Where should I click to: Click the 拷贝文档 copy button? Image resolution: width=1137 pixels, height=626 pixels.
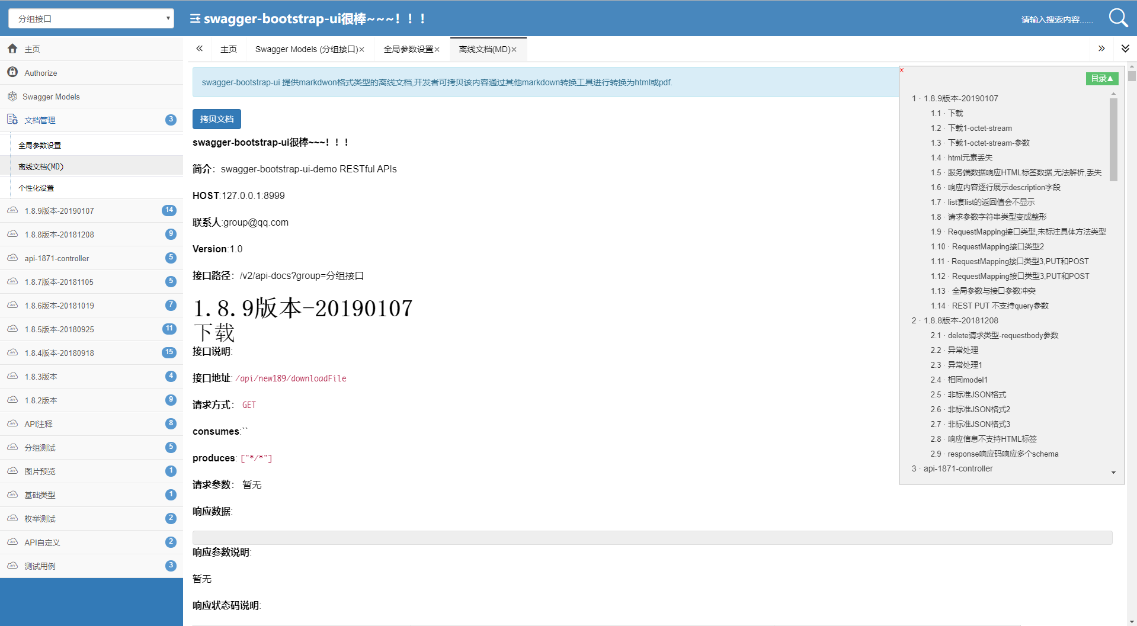[x=216, y=119]
